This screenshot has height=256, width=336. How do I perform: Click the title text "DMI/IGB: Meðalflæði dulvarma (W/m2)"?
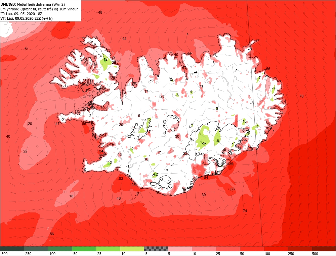tap(33, 4)
